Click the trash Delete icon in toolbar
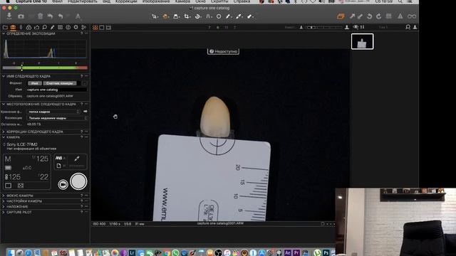Image resolution: width=456 pixels, height=256 pixels. pos(40,16)
